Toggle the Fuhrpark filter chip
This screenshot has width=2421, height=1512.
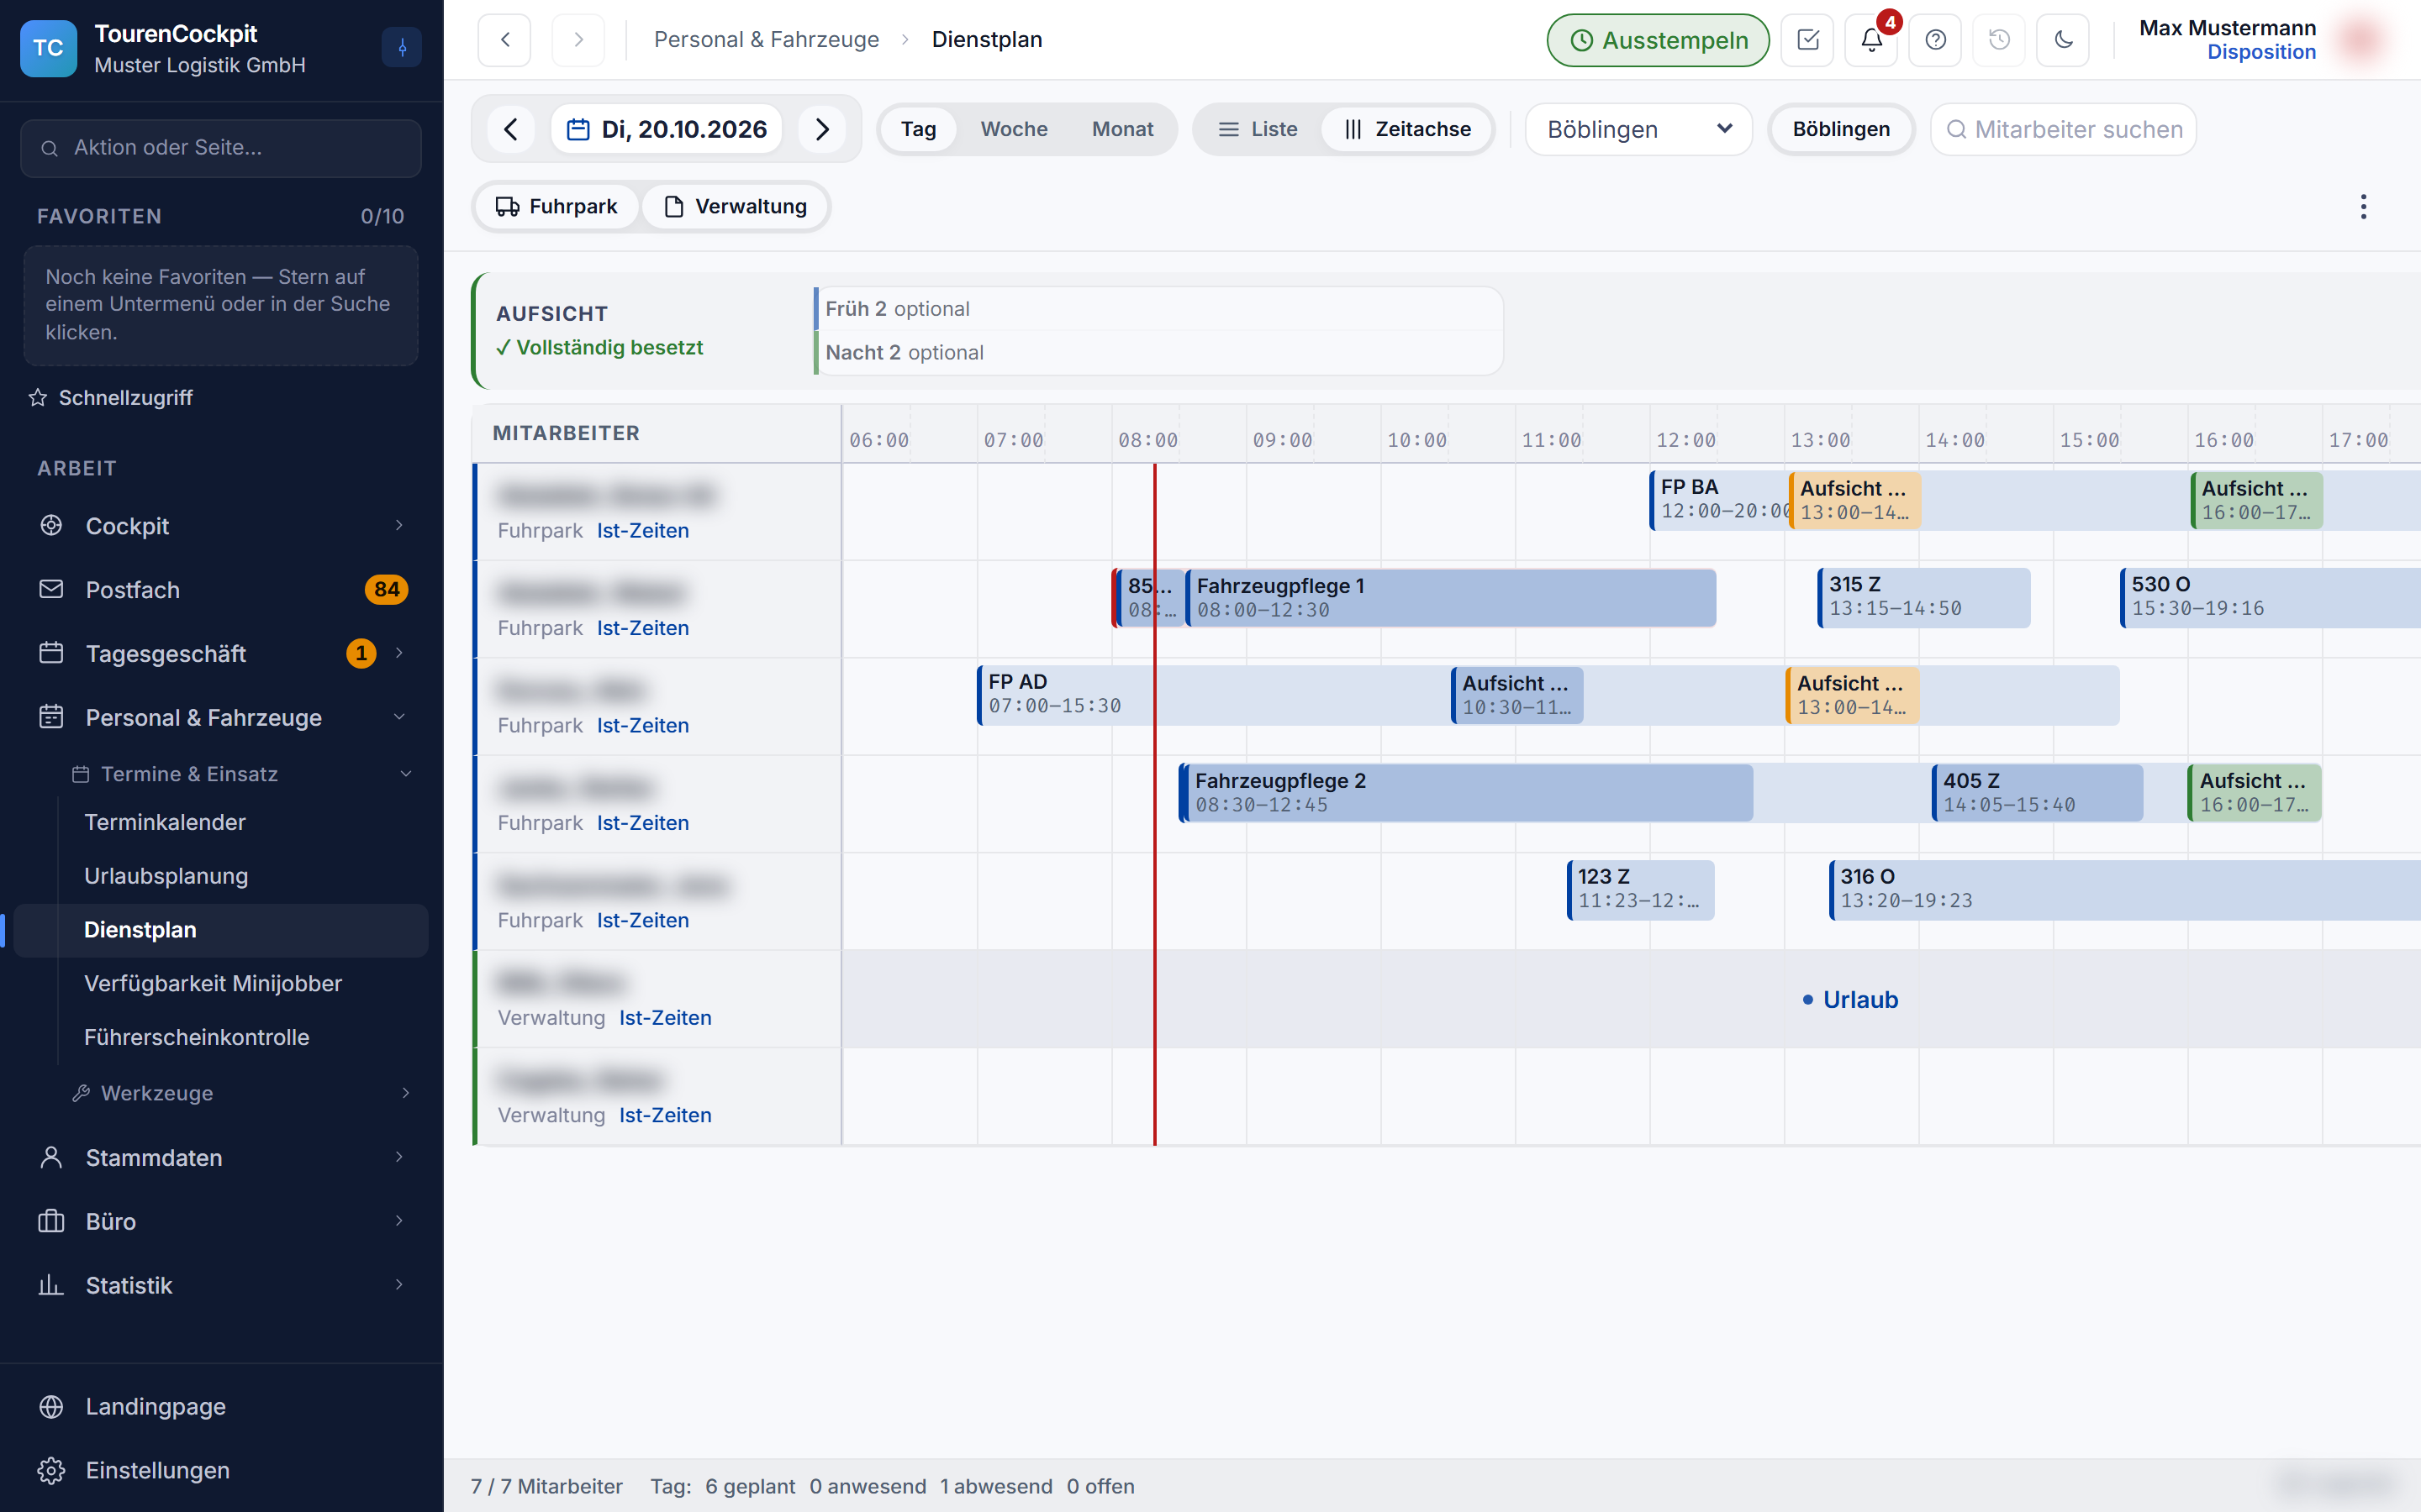coord(556,206)
